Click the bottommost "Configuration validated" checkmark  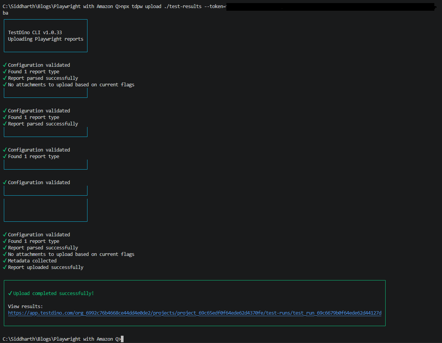tap(5, 235)
